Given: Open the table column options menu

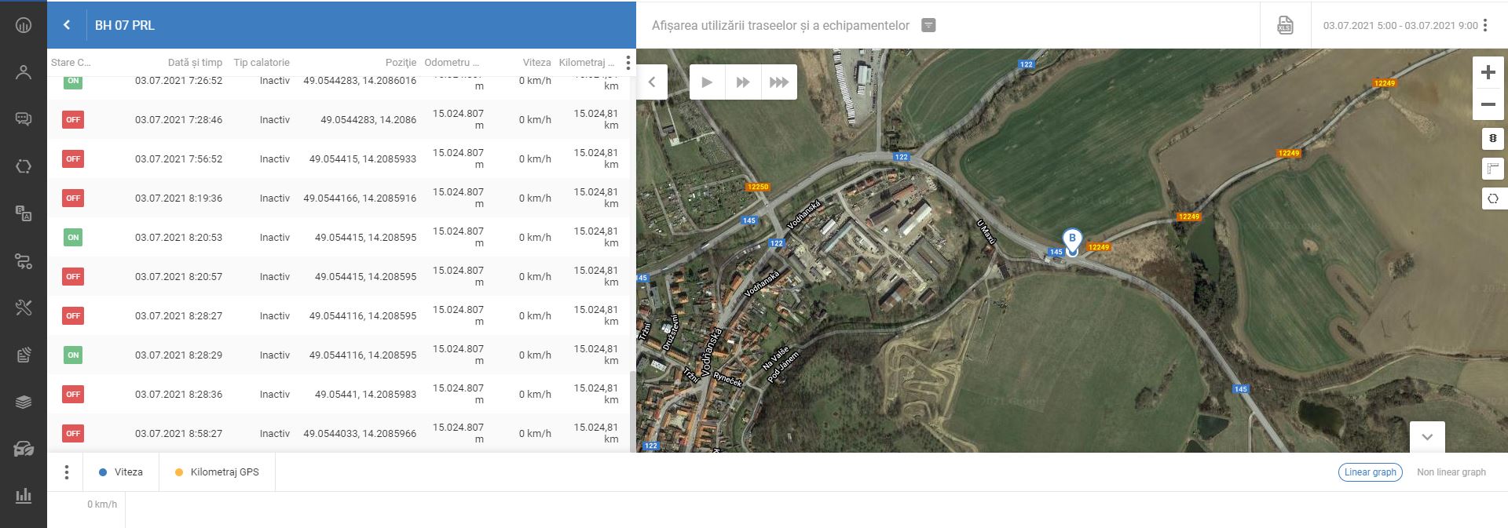Looking at the screenshot, I should coord(628,63).
